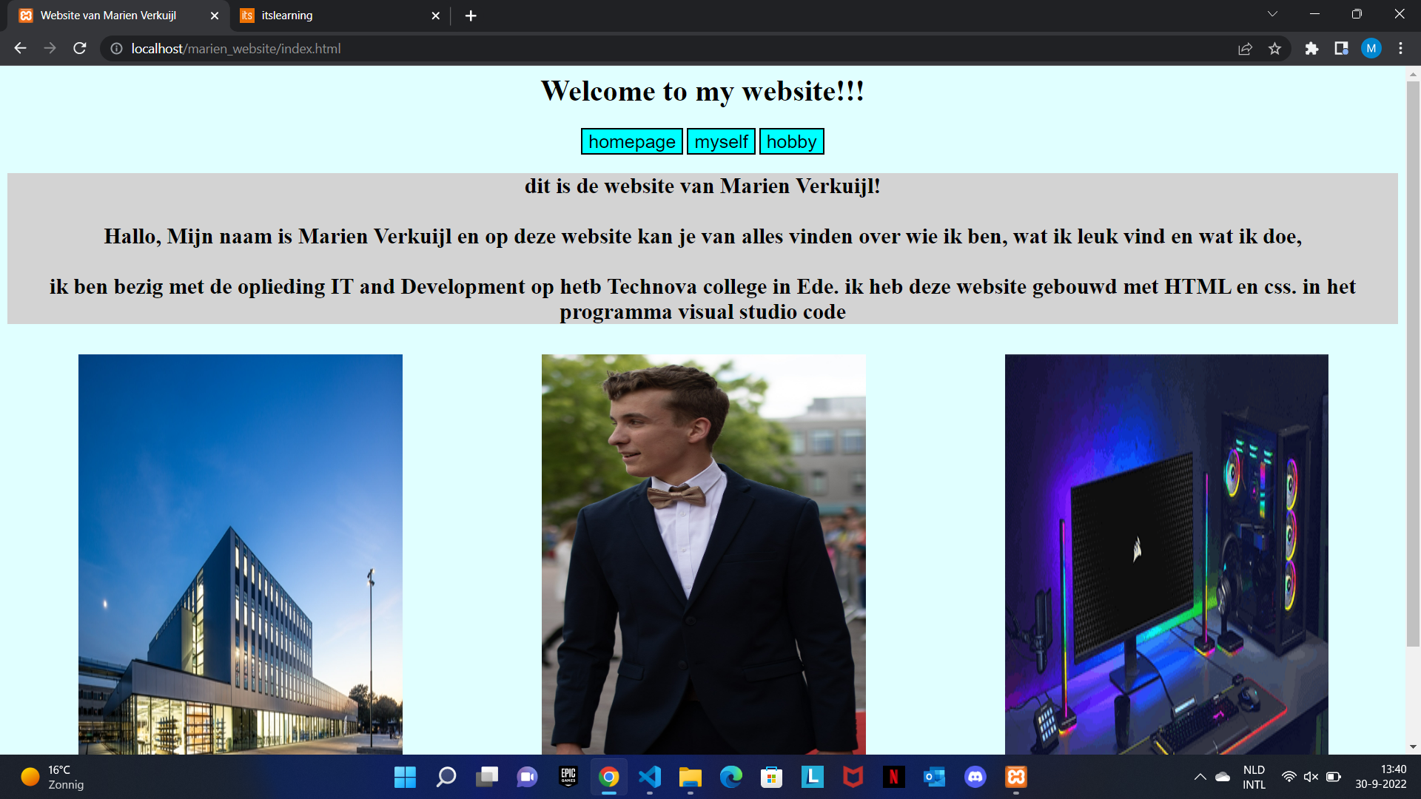
Task: Expand hidden system tray icons chevron
Action: 1200,777
